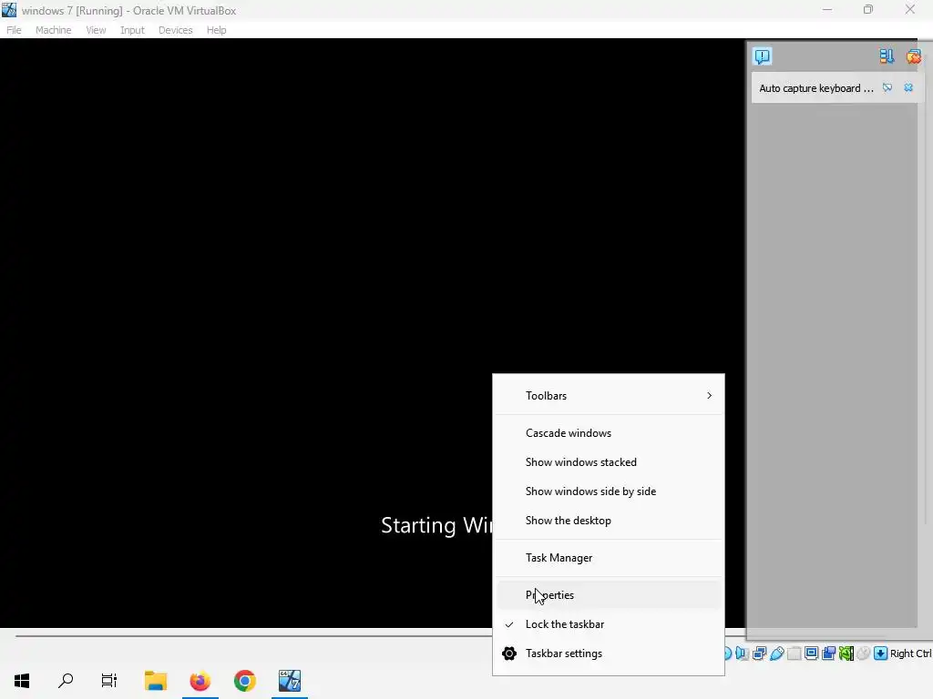Open Properties in the context menu
Screen dimensions: 933x699
tap(609, 595)
